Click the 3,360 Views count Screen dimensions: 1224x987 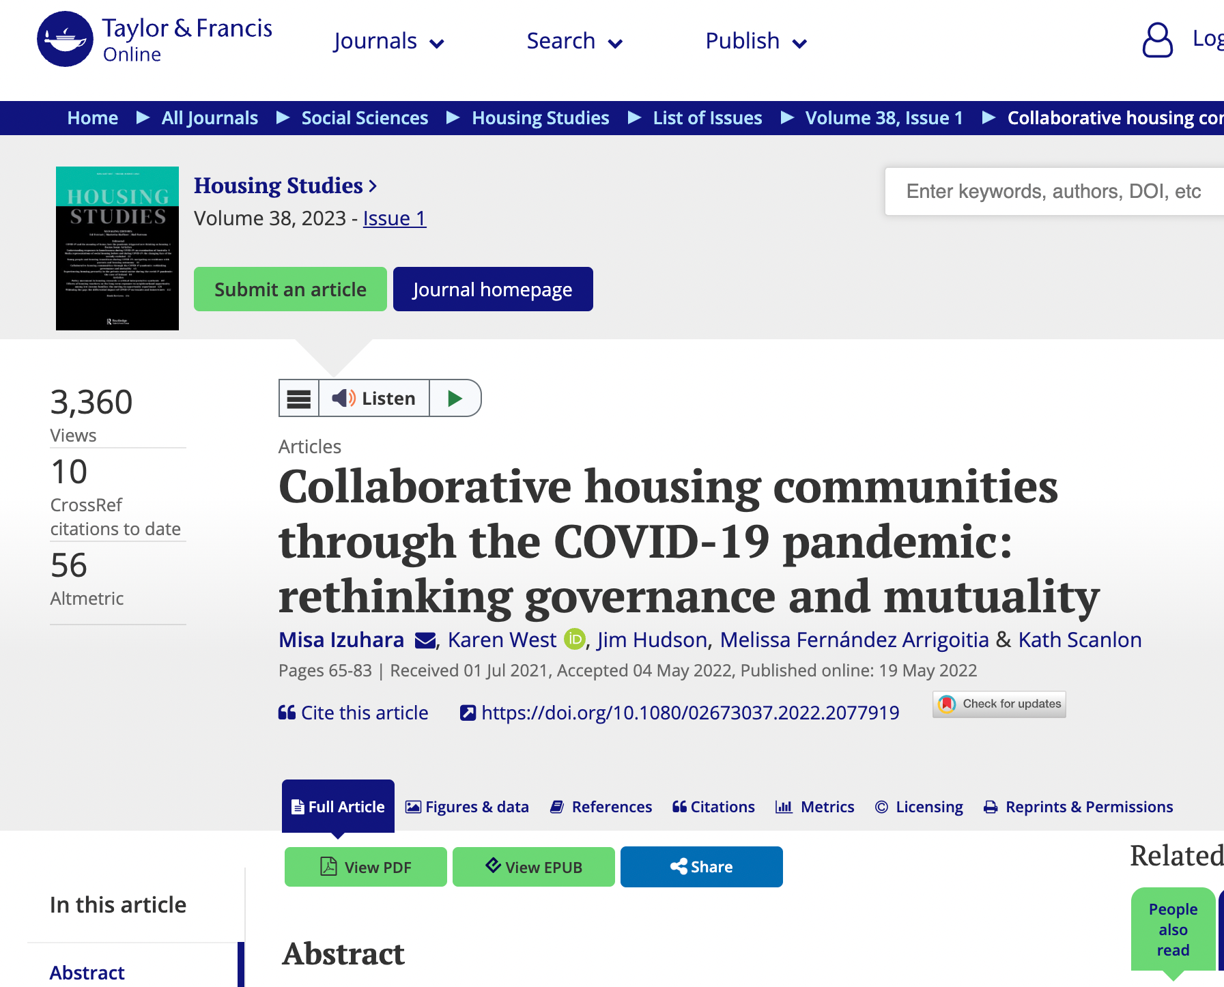click(x=91, y=402)
